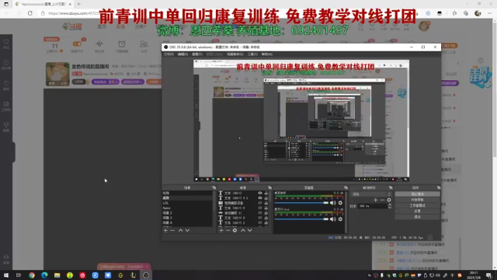Open Google Chrome from the taskbar
Viewport: 497px width, 280px height.
(x=32, y=275)
